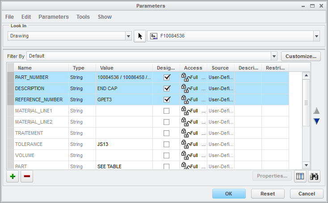Screen dimensions: 328x203
Task: Click the access lock icon for TRAITEMENT
Action: (x=185, y=133)
